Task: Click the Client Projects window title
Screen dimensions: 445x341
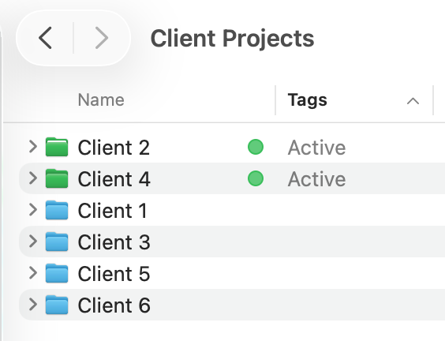Action: pos(233,39)
